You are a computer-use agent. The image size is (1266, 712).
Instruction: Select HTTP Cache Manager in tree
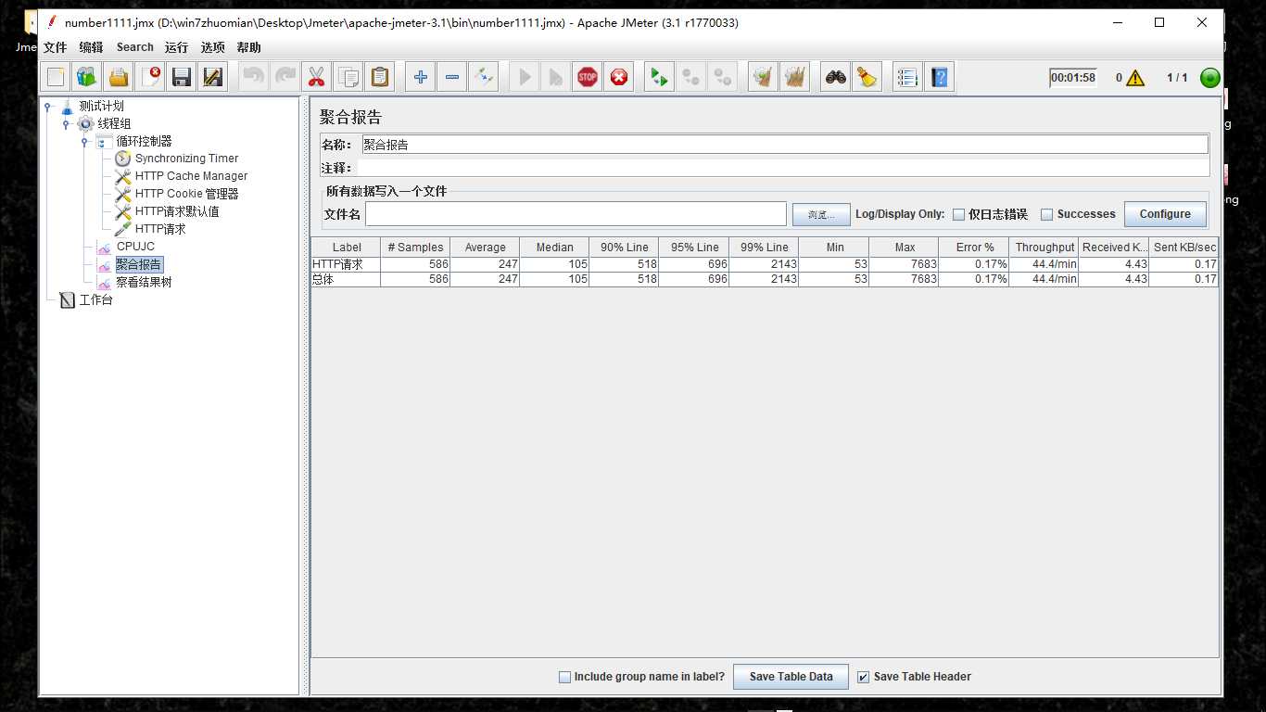coord(191,176)
